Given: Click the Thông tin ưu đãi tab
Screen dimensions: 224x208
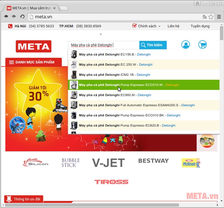Looking at the screenshot, I should [x=24, y=199].
